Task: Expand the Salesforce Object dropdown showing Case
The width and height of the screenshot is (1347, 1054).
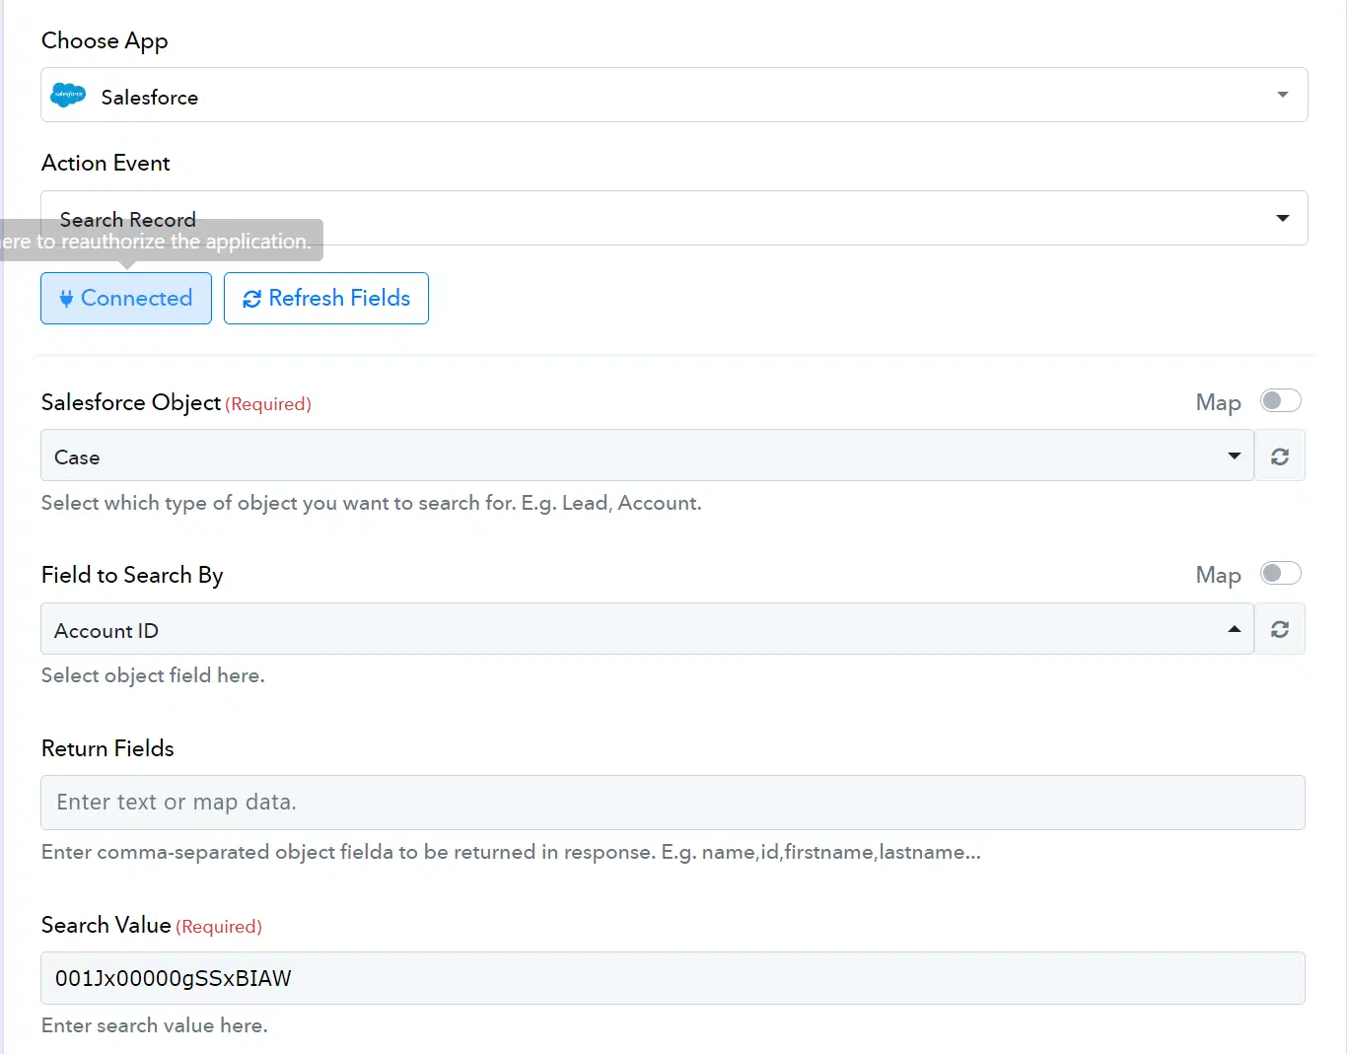Action: (x=647, y=456)
